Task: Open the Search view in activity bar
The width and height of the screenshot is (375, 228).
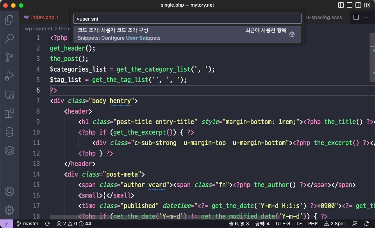Action: coord(9,38)
